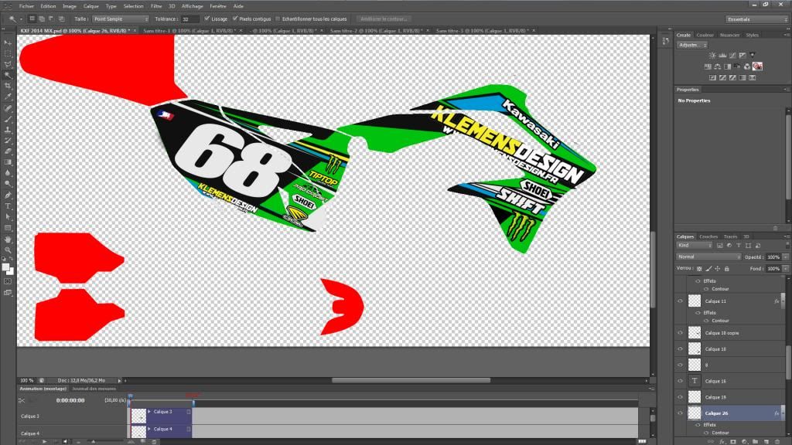Select the Hand tool
This screenshot has width=792, height=445.
point(8,239)
